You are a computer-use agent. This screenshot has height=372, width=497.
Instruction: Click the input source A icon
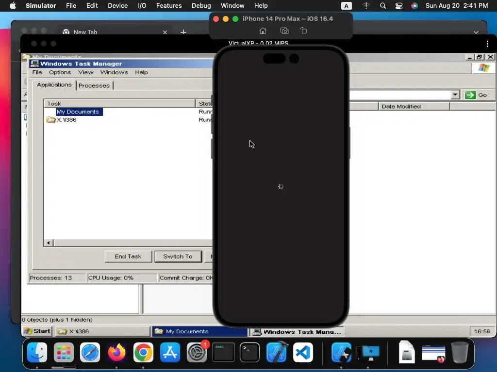tap(346, 6)
